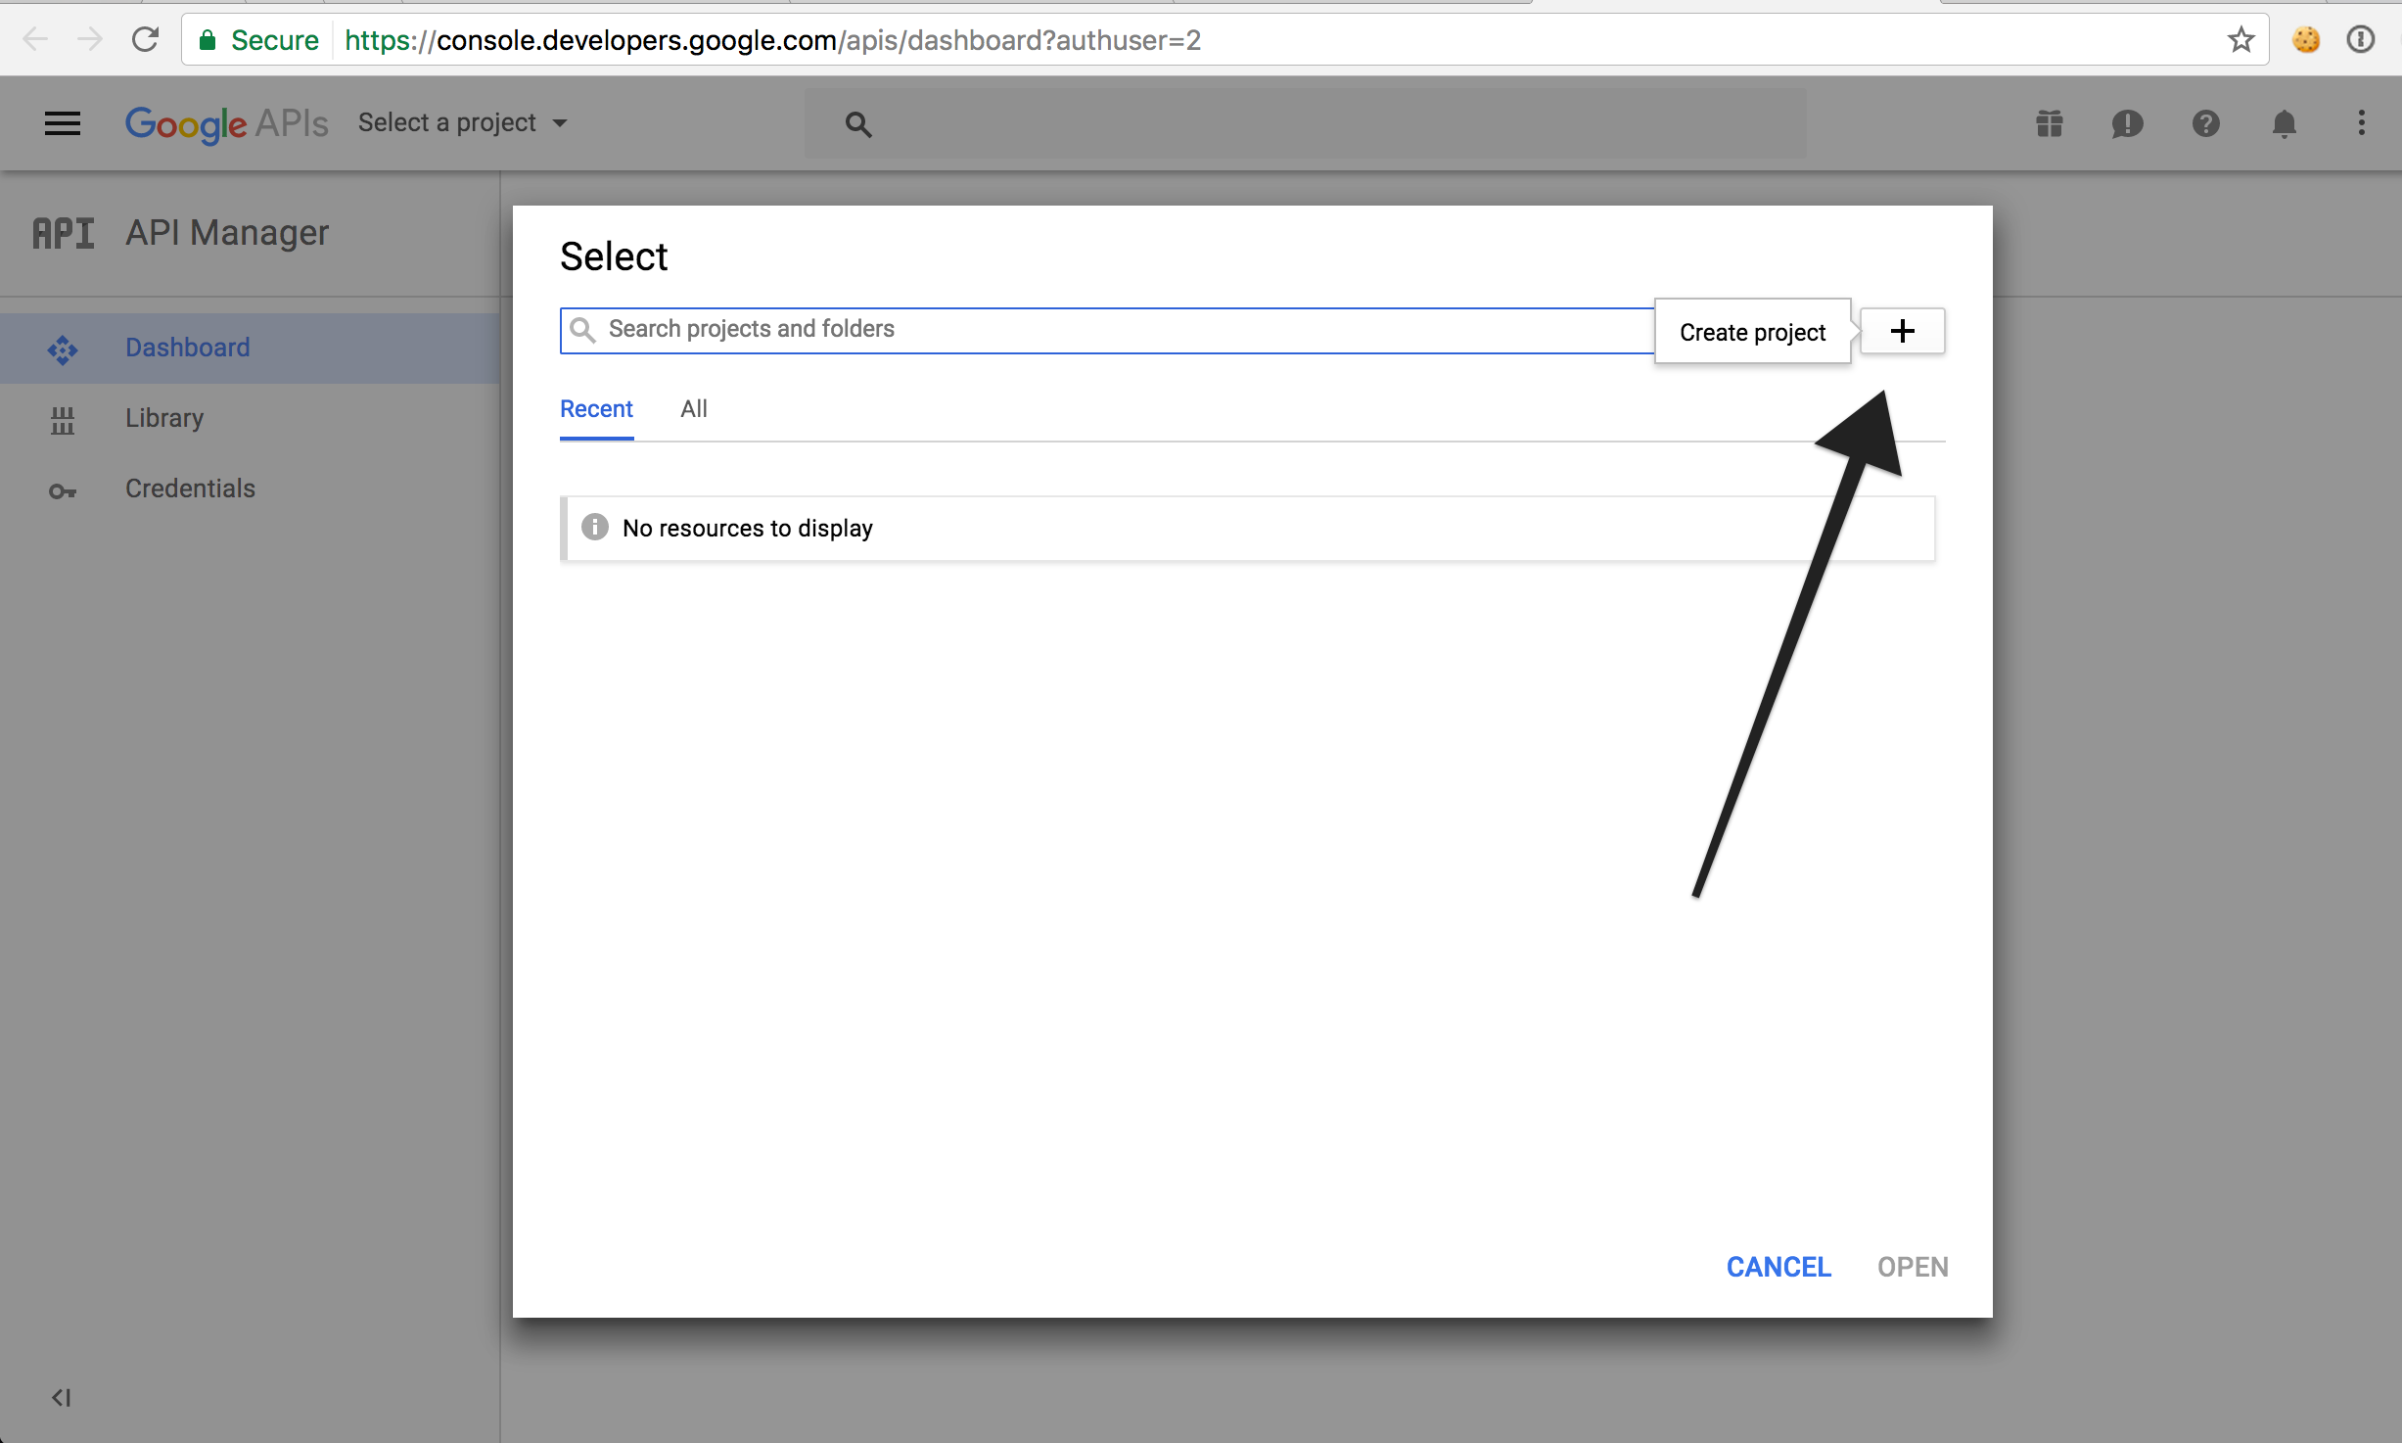Viewport: 2402px width, 1443px height.
Task: Click Cancel to dismiss dialog
Action: [1778, 1266]
